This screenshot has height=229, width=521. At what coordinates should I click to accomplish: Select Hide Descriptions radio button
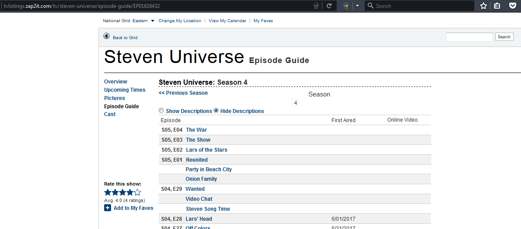click(x=216, y=111)
